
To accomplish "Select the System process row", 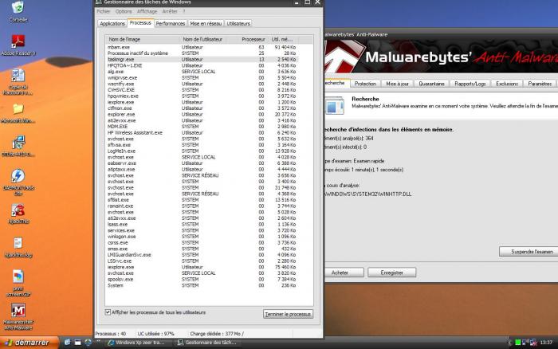I will pyautogui.click(x=202, y=285).
